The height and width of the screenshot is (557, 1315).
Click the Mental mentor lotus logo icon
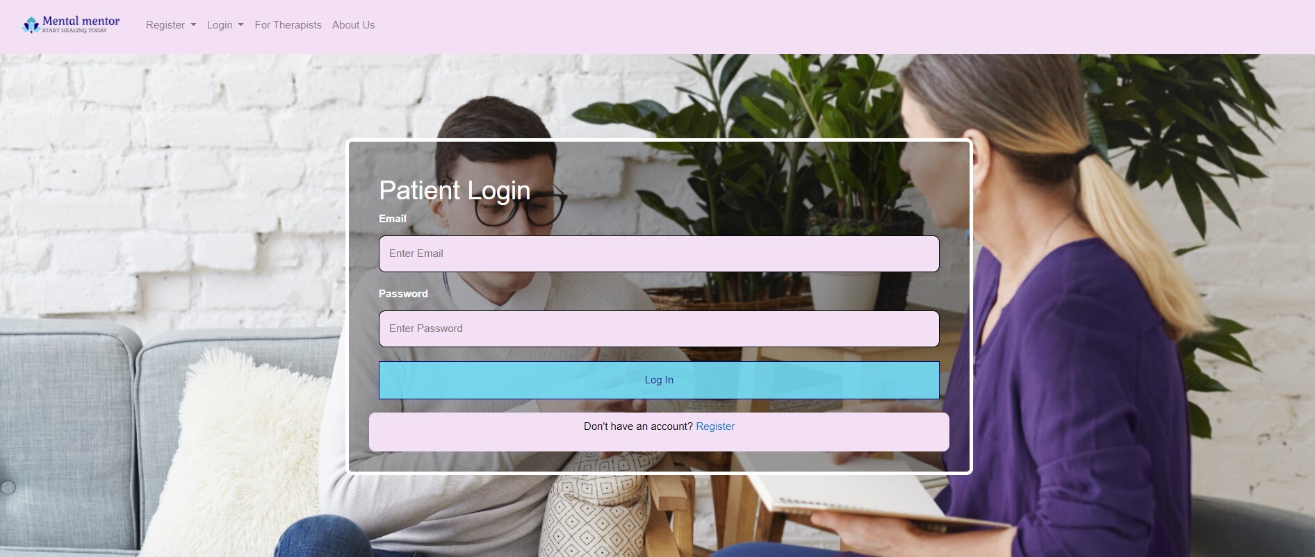tap(31, 25)
